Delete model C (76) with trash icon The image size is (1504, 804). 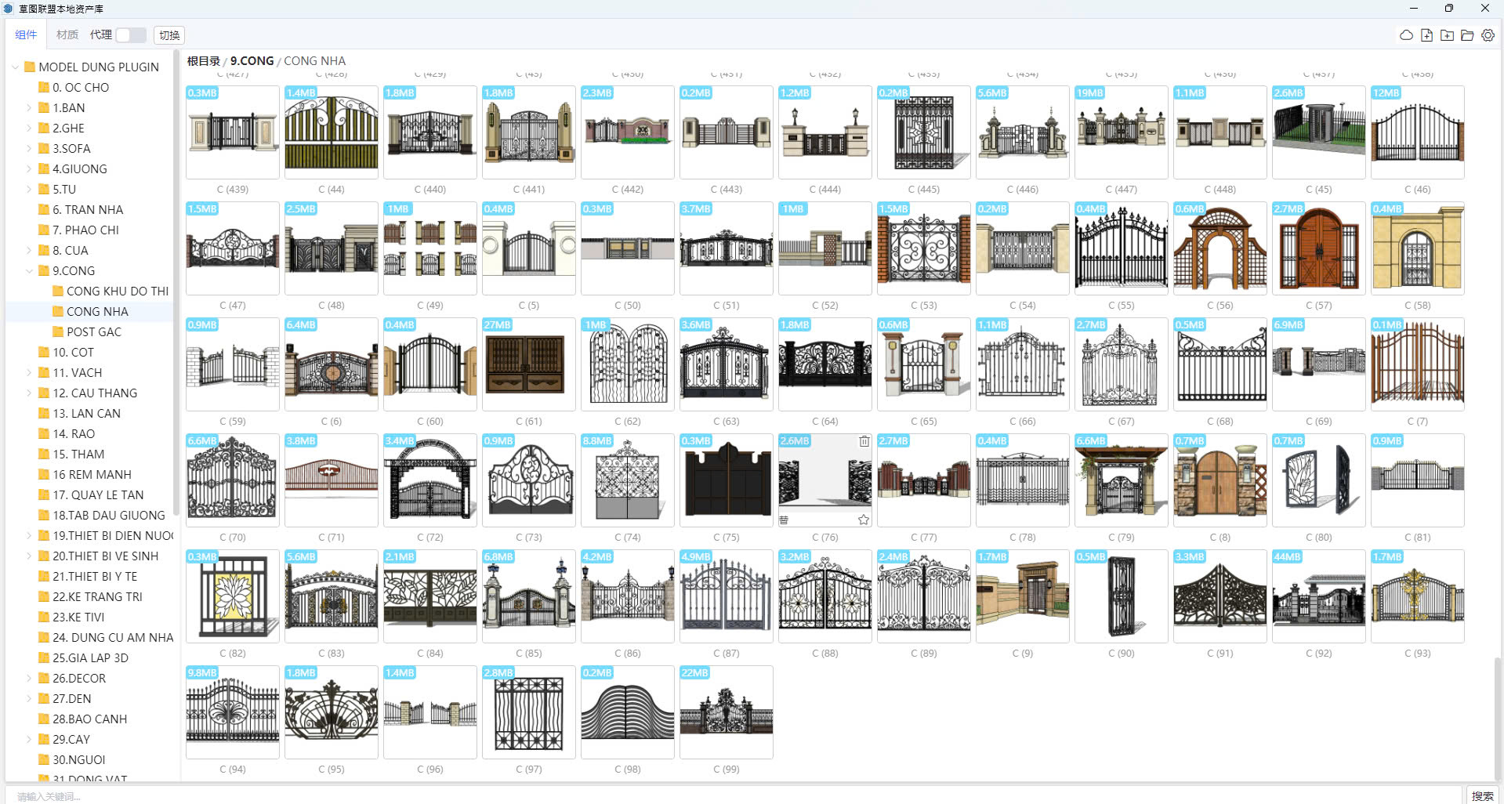click(x=864, y=441)
